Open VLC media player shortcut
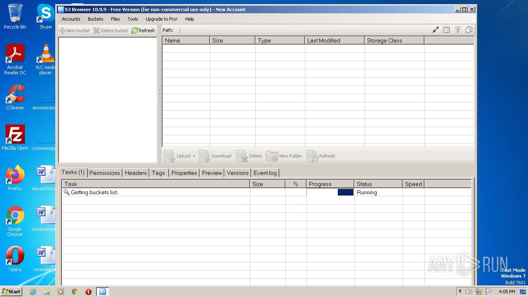The width and height of the screenshot is (528, 297). (45, 59)
